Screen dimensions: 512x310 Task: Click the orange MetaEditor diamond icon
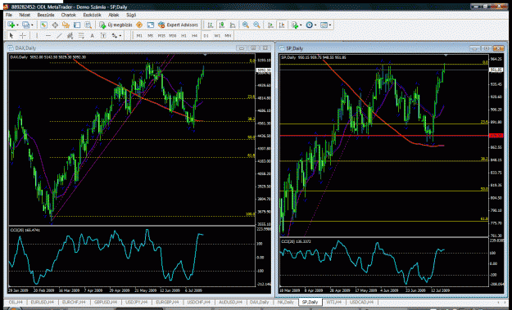pyautogui.click(x=139, y=25)
